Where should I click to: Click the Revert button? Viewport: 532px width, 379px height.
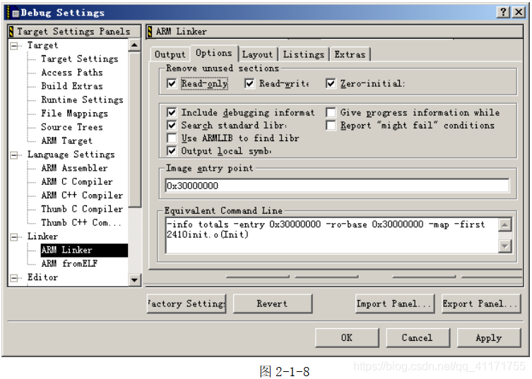pos(273,303)
